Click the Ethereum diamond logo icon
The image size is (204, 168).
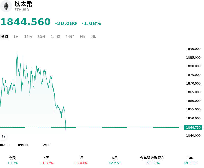tap(6, 6)
